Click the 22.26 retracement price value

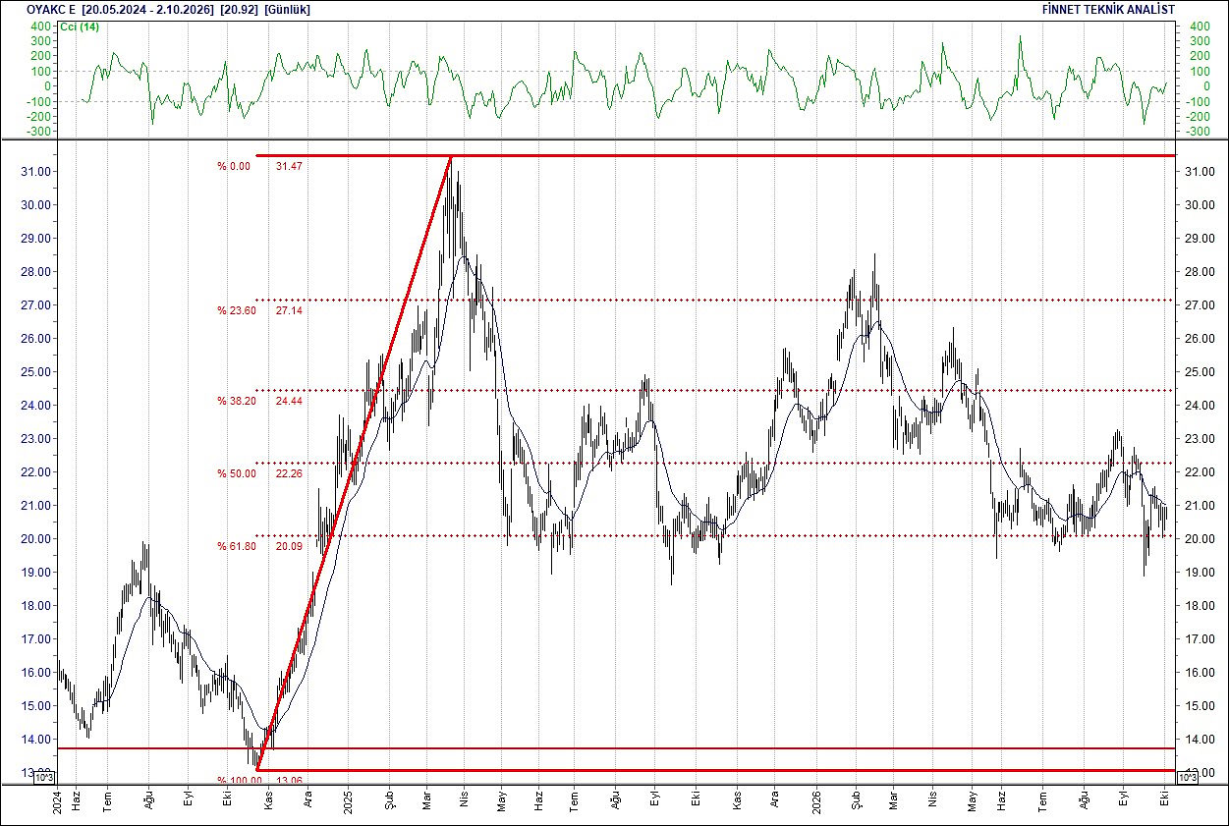(289, 473)
